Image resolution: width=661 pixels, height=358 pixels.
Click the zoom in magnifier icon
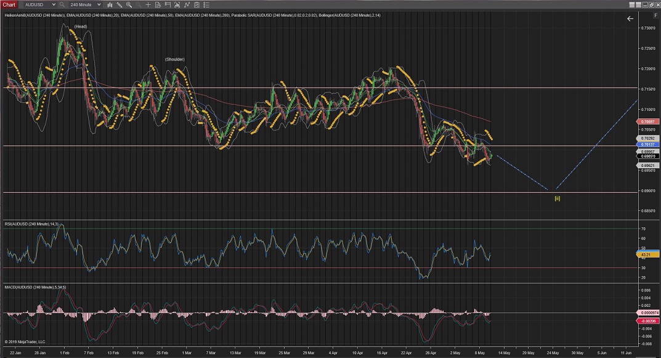click(129, 4)
